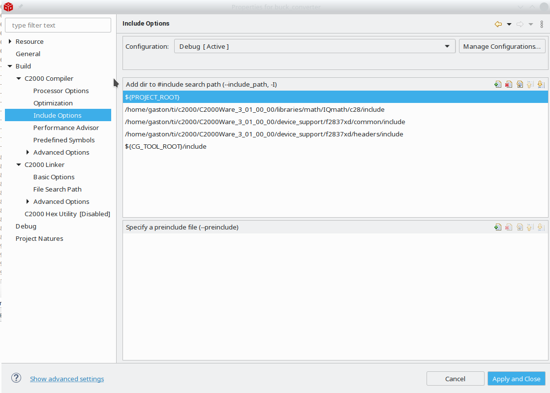Add a preinclude file entry

point(498,227)
